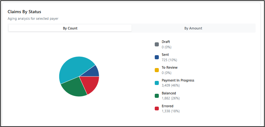Click the yellow To Review legend swatch
Screen dimensions: 265x127
(157, 70)
